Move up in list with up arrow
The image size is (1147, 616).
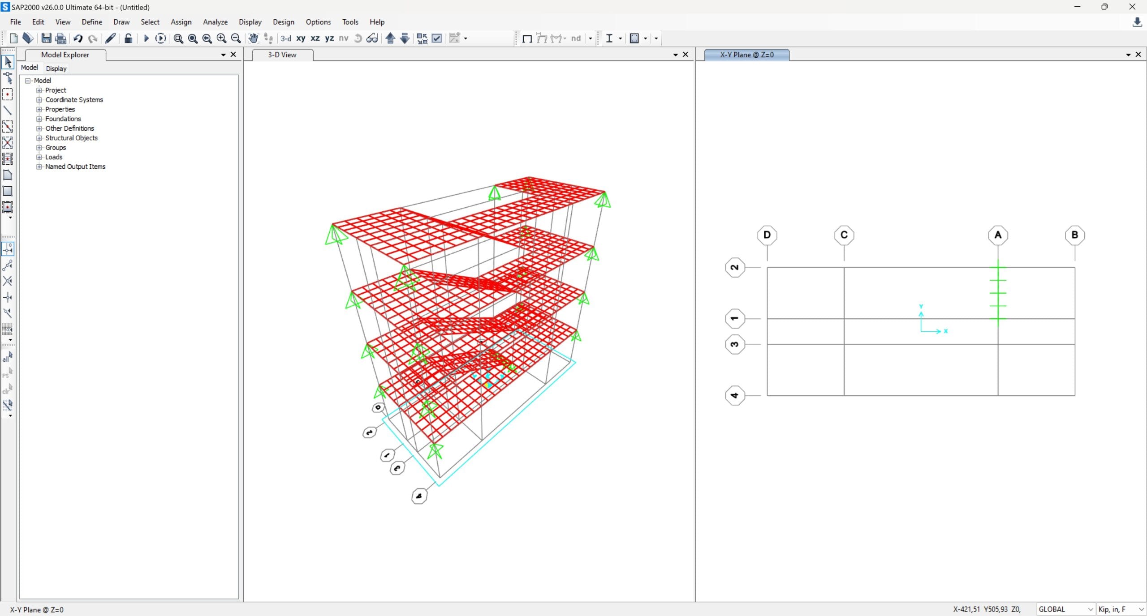click(x=390, y=38)
